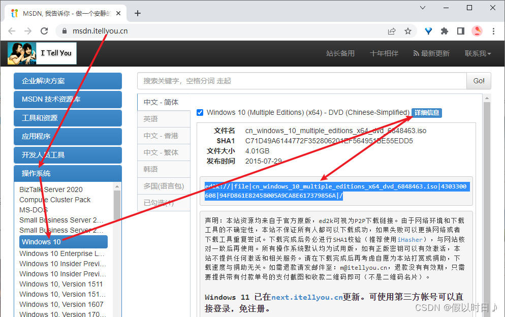Click the address bar URL msdn.itellyou.cn
This screenshot has height=317, width=505.
click(100, 31)
